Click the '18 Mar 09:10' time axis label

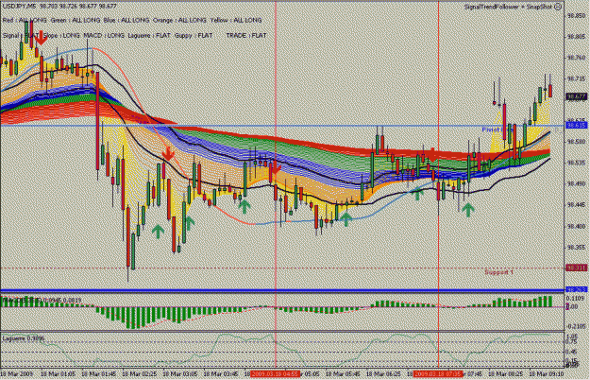tap(546, 374)
